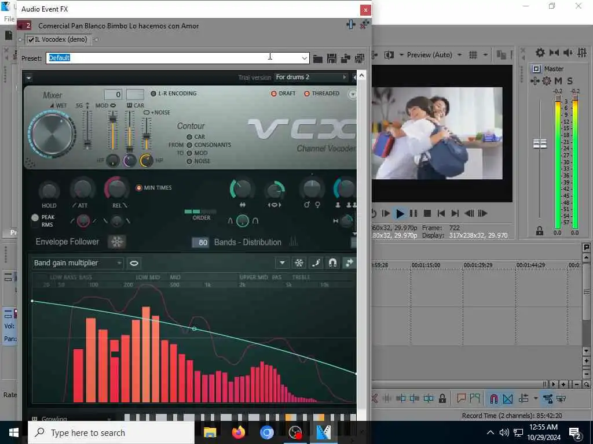Screen dimensions: 593x444
Task: Enable snapping magnet icon on timeline toolbar
Action: 494,398
